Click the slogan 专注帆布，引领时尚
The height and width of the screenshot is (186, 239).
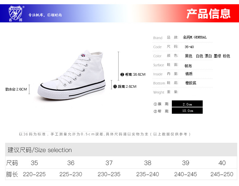click(x=45, y=15)
